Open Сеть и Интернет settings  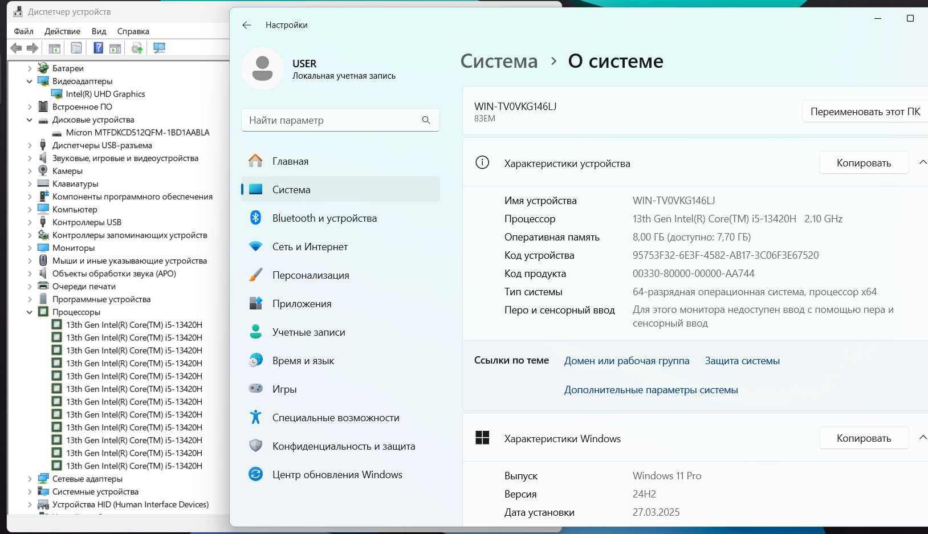coord(340,247)
